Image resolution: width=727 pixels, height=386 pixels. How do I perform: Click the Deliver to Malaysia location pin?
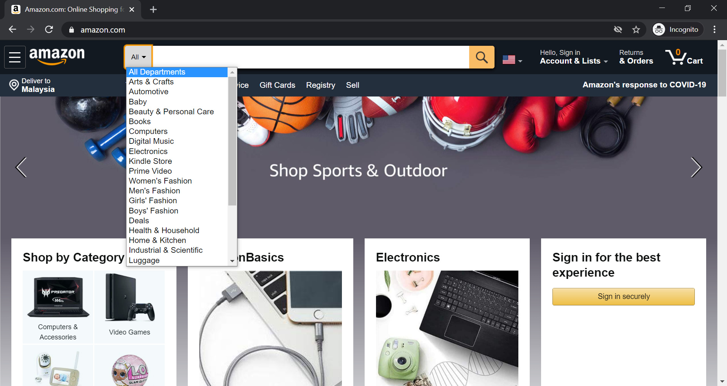click(x=14, y=85)
